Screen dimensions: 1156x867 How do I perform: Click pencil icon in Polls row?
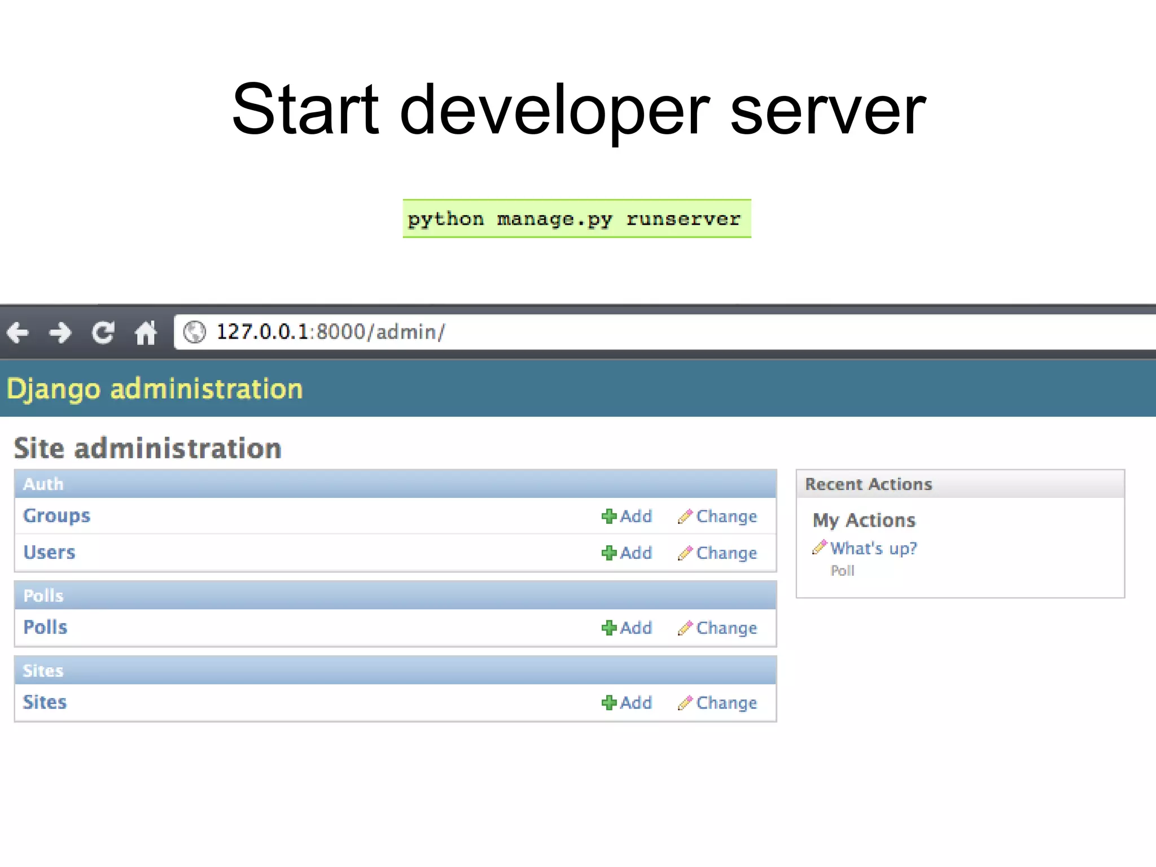tap(685, 628)
